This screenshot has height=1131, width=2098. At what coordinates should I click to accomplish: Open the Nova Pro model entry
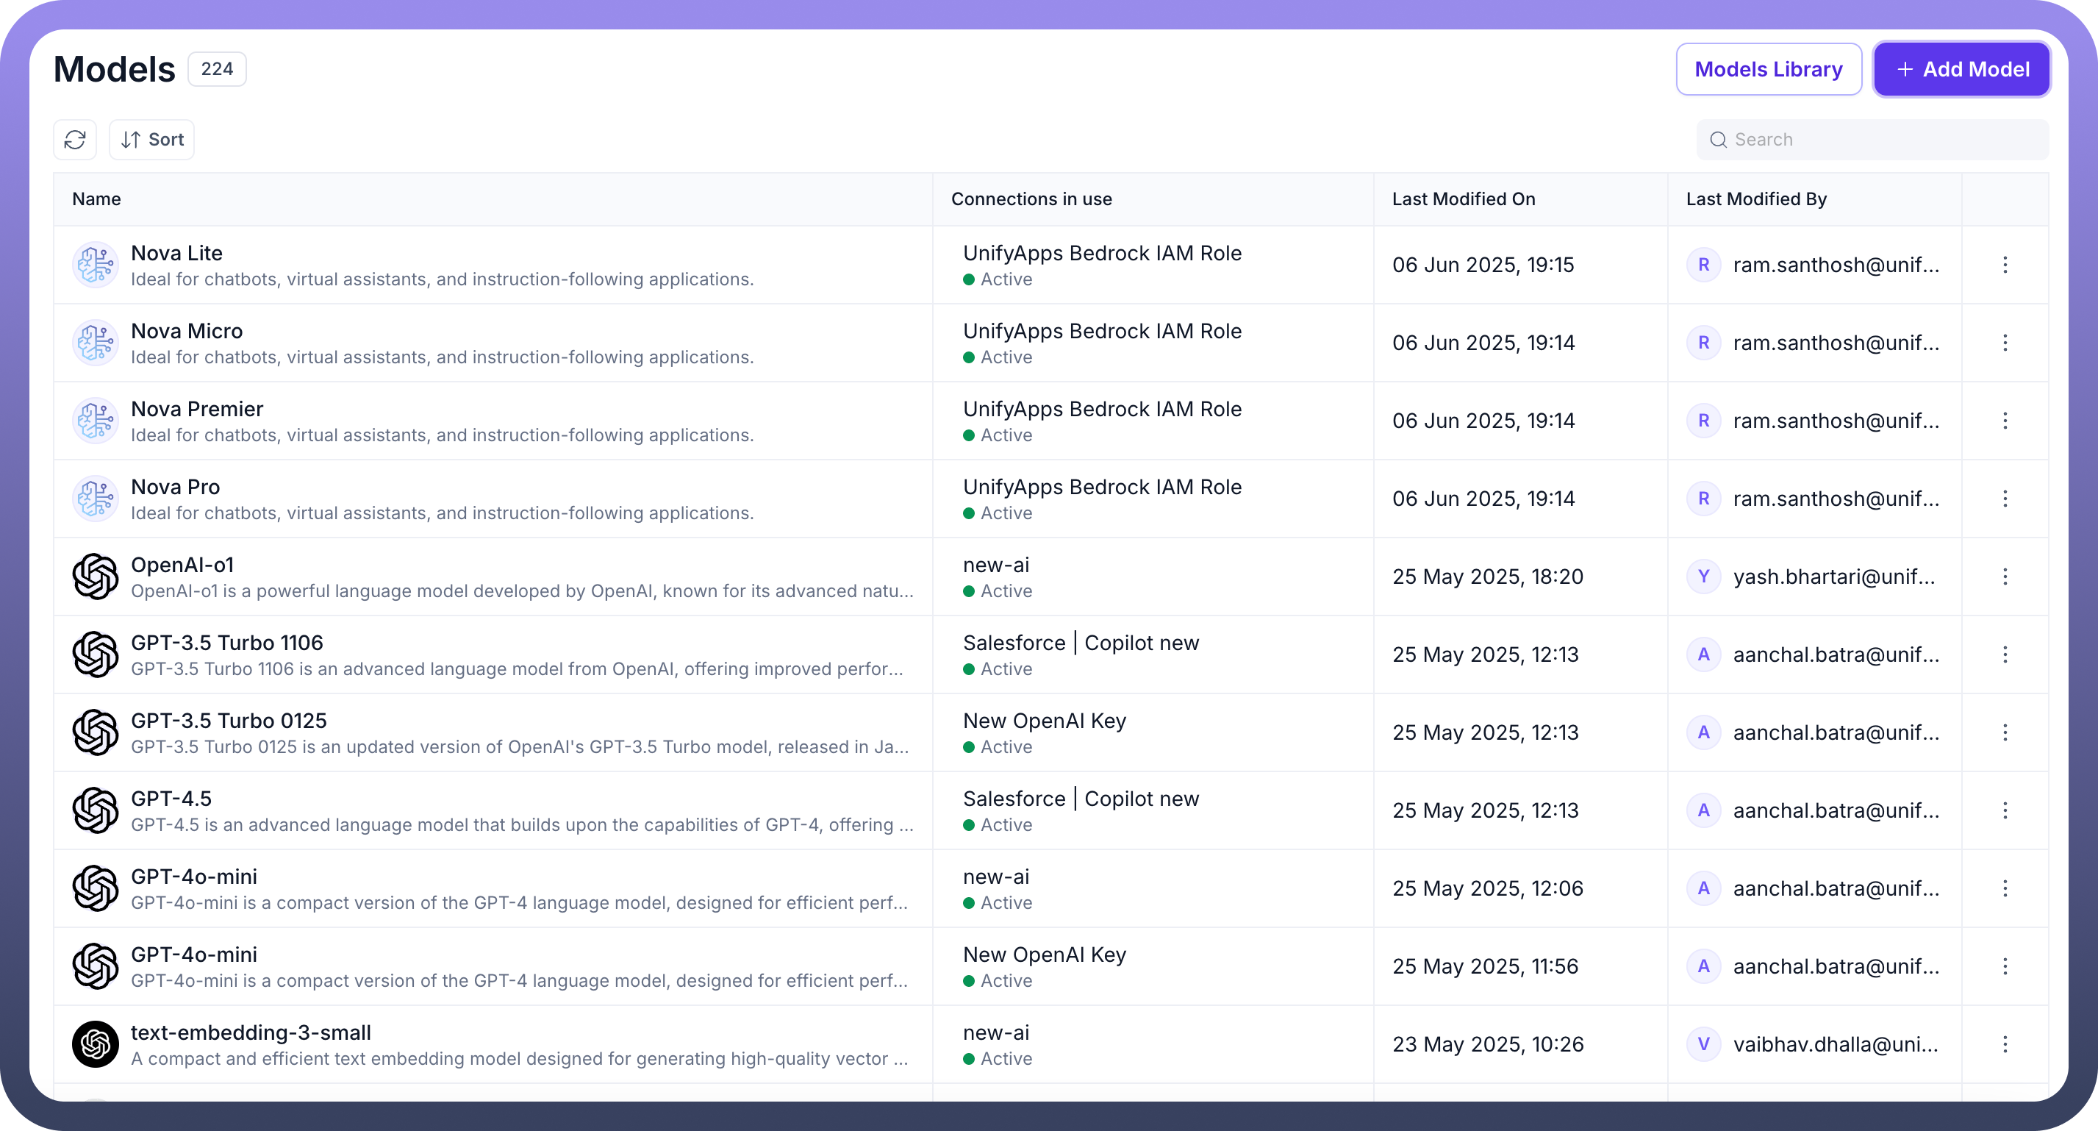point(175,488)
